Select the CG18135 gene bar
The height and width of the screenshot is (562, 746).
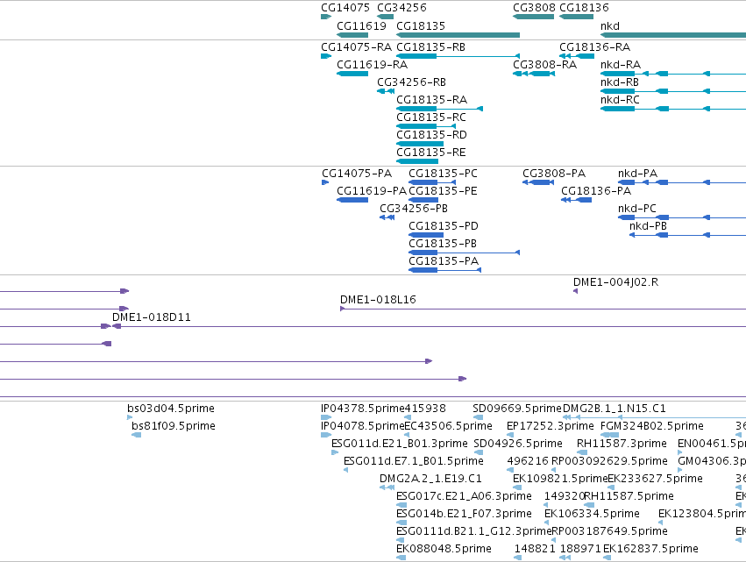pos(458,35)
